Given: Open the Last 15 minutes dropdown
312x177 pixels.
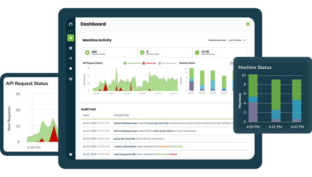Looking at the screenshot, I should coord(237,40).
